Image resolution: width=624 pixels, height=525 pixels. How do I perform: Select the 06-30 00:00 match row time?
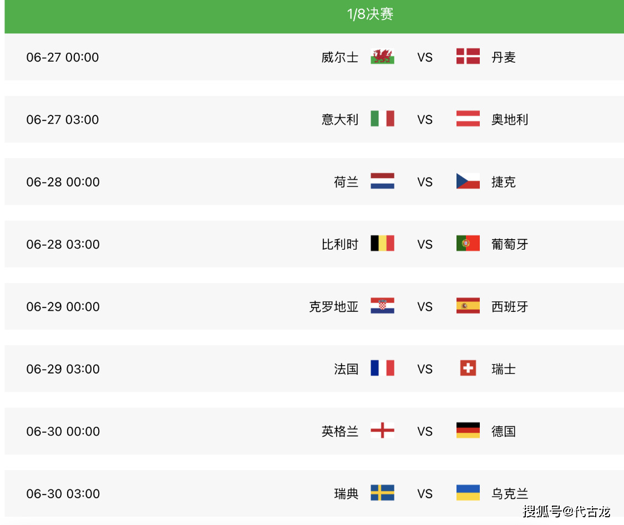tap(63, 431)
